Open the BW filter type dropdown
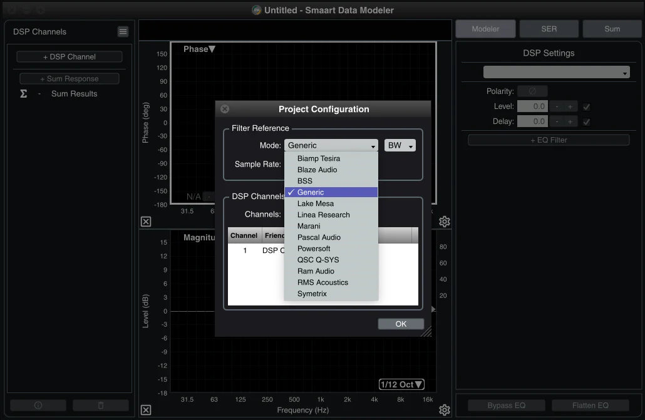 (400, 145)
